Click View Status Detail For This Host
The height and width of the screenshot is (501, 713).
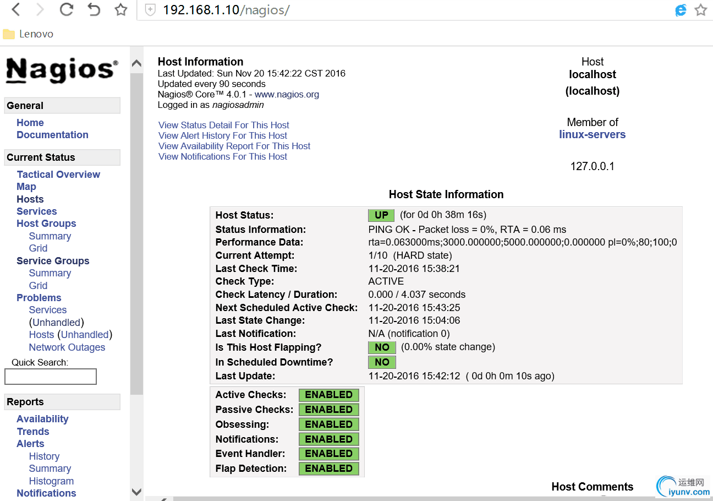[x=224, y=125]
